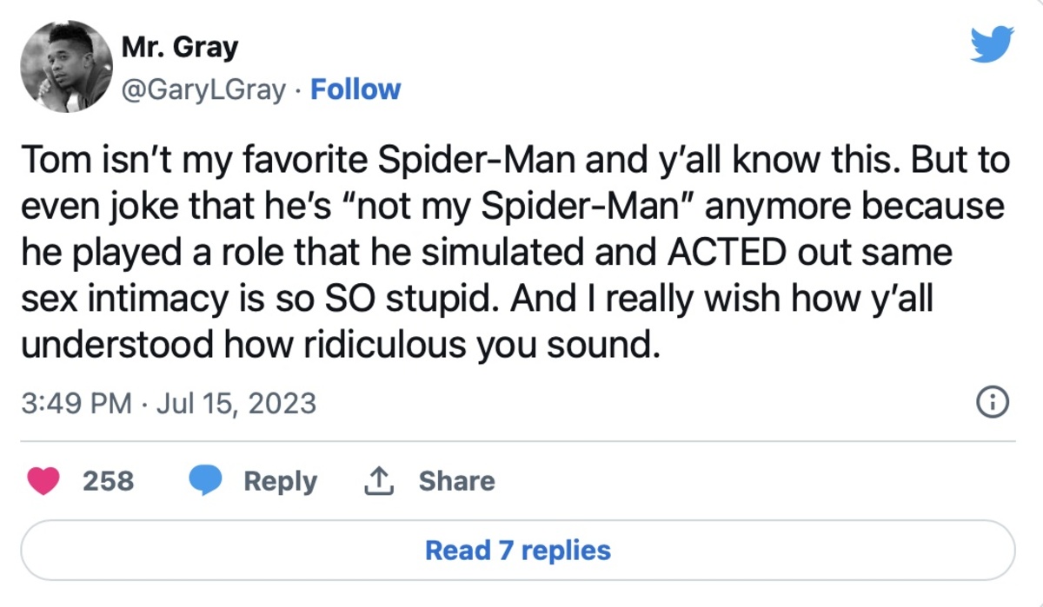Click the 3:49 PM time
Image resolution: width=1043 pixels, height=607 pixels.
pyautogui.click(x=76, y=403)
